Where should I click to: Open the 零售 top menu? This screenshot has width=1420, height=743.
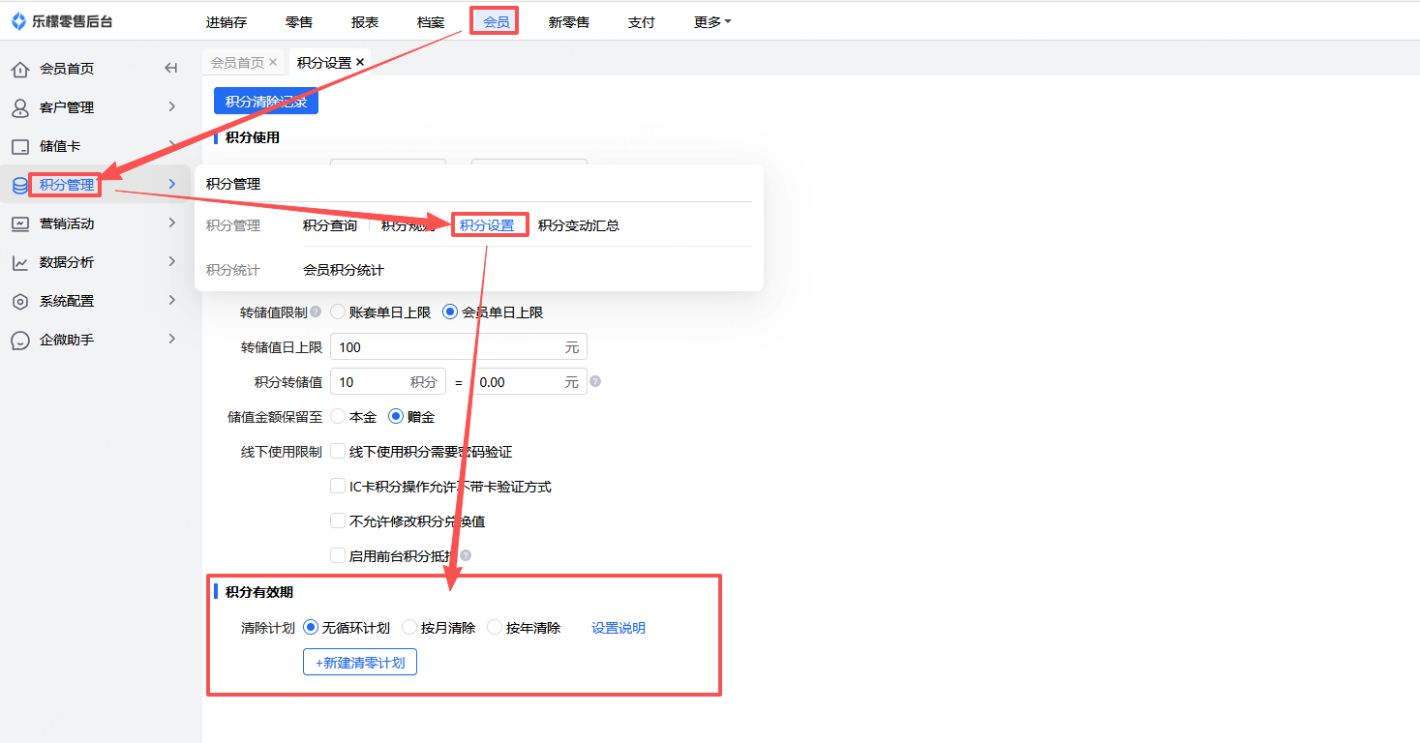click(299, 22)
